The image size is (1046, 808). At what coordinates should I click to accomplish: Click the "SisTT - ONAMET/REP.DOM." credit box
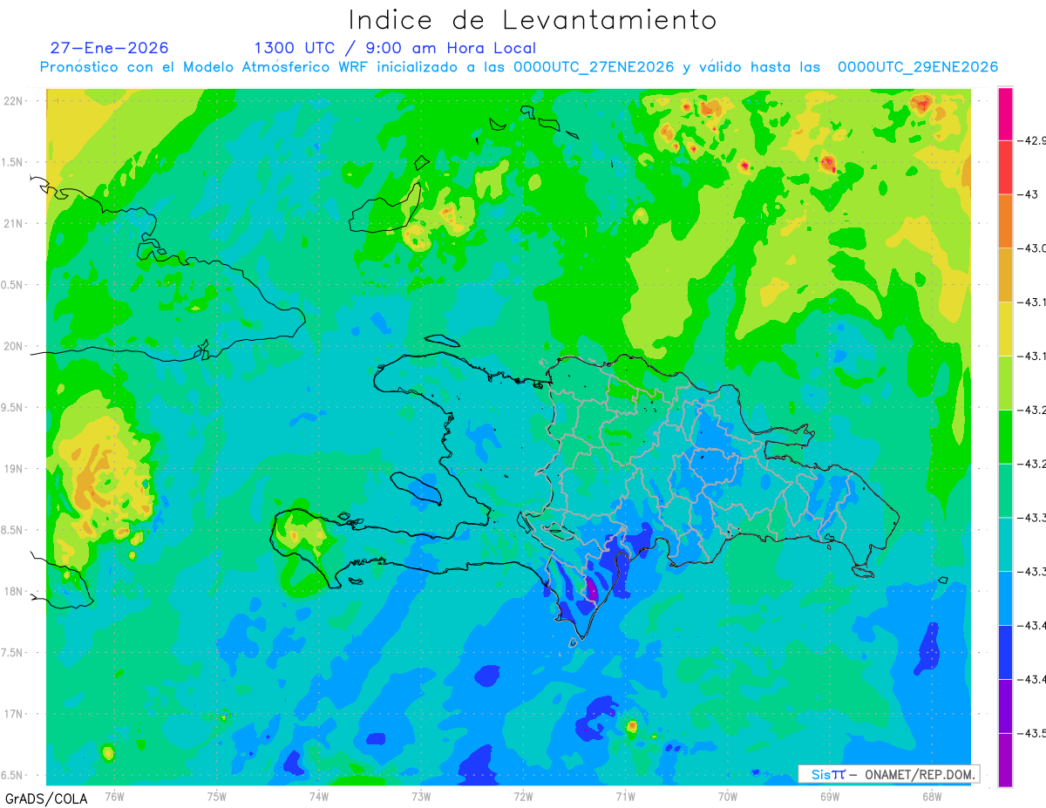[x=888, y=774]
